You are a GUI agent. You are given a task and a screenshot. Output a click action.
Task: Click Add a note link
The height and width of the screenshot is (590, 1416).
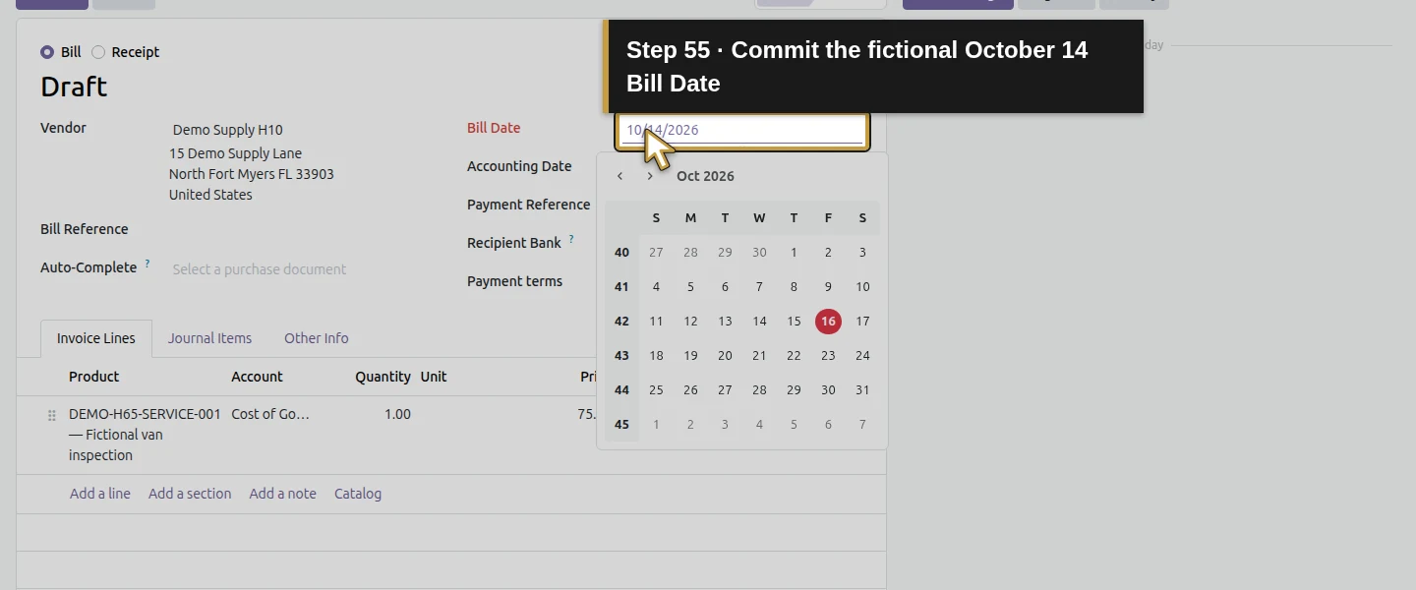click(x=283, y=494)
